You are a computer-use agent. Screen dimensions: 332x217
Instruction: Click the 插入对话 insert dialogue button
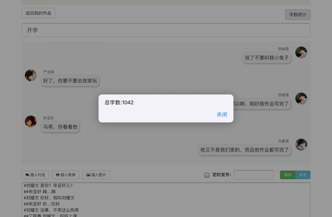36,175
